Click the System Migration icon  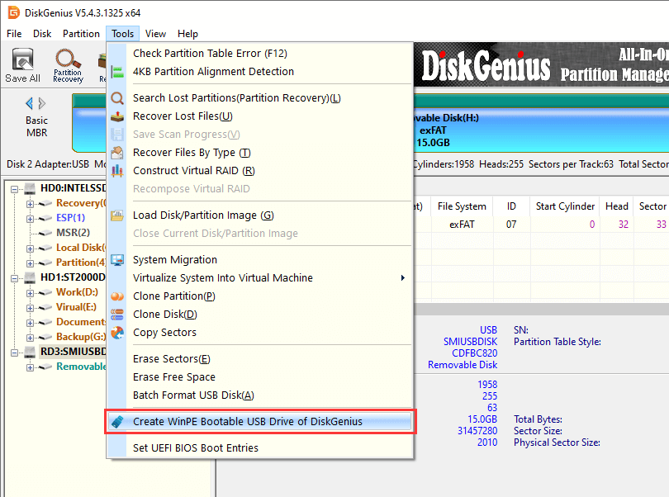(x=117, y=260)
